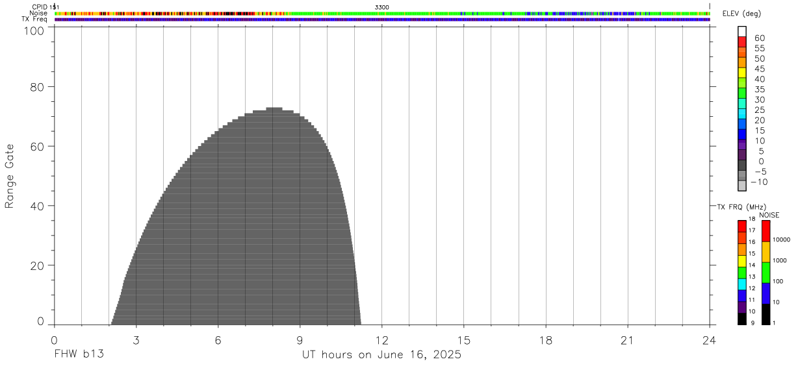Viewport: 798px width, 368px height.
Task: Click the cyan TX FRQ swatch between 13 and 12
Action: [x=741, y=284]
